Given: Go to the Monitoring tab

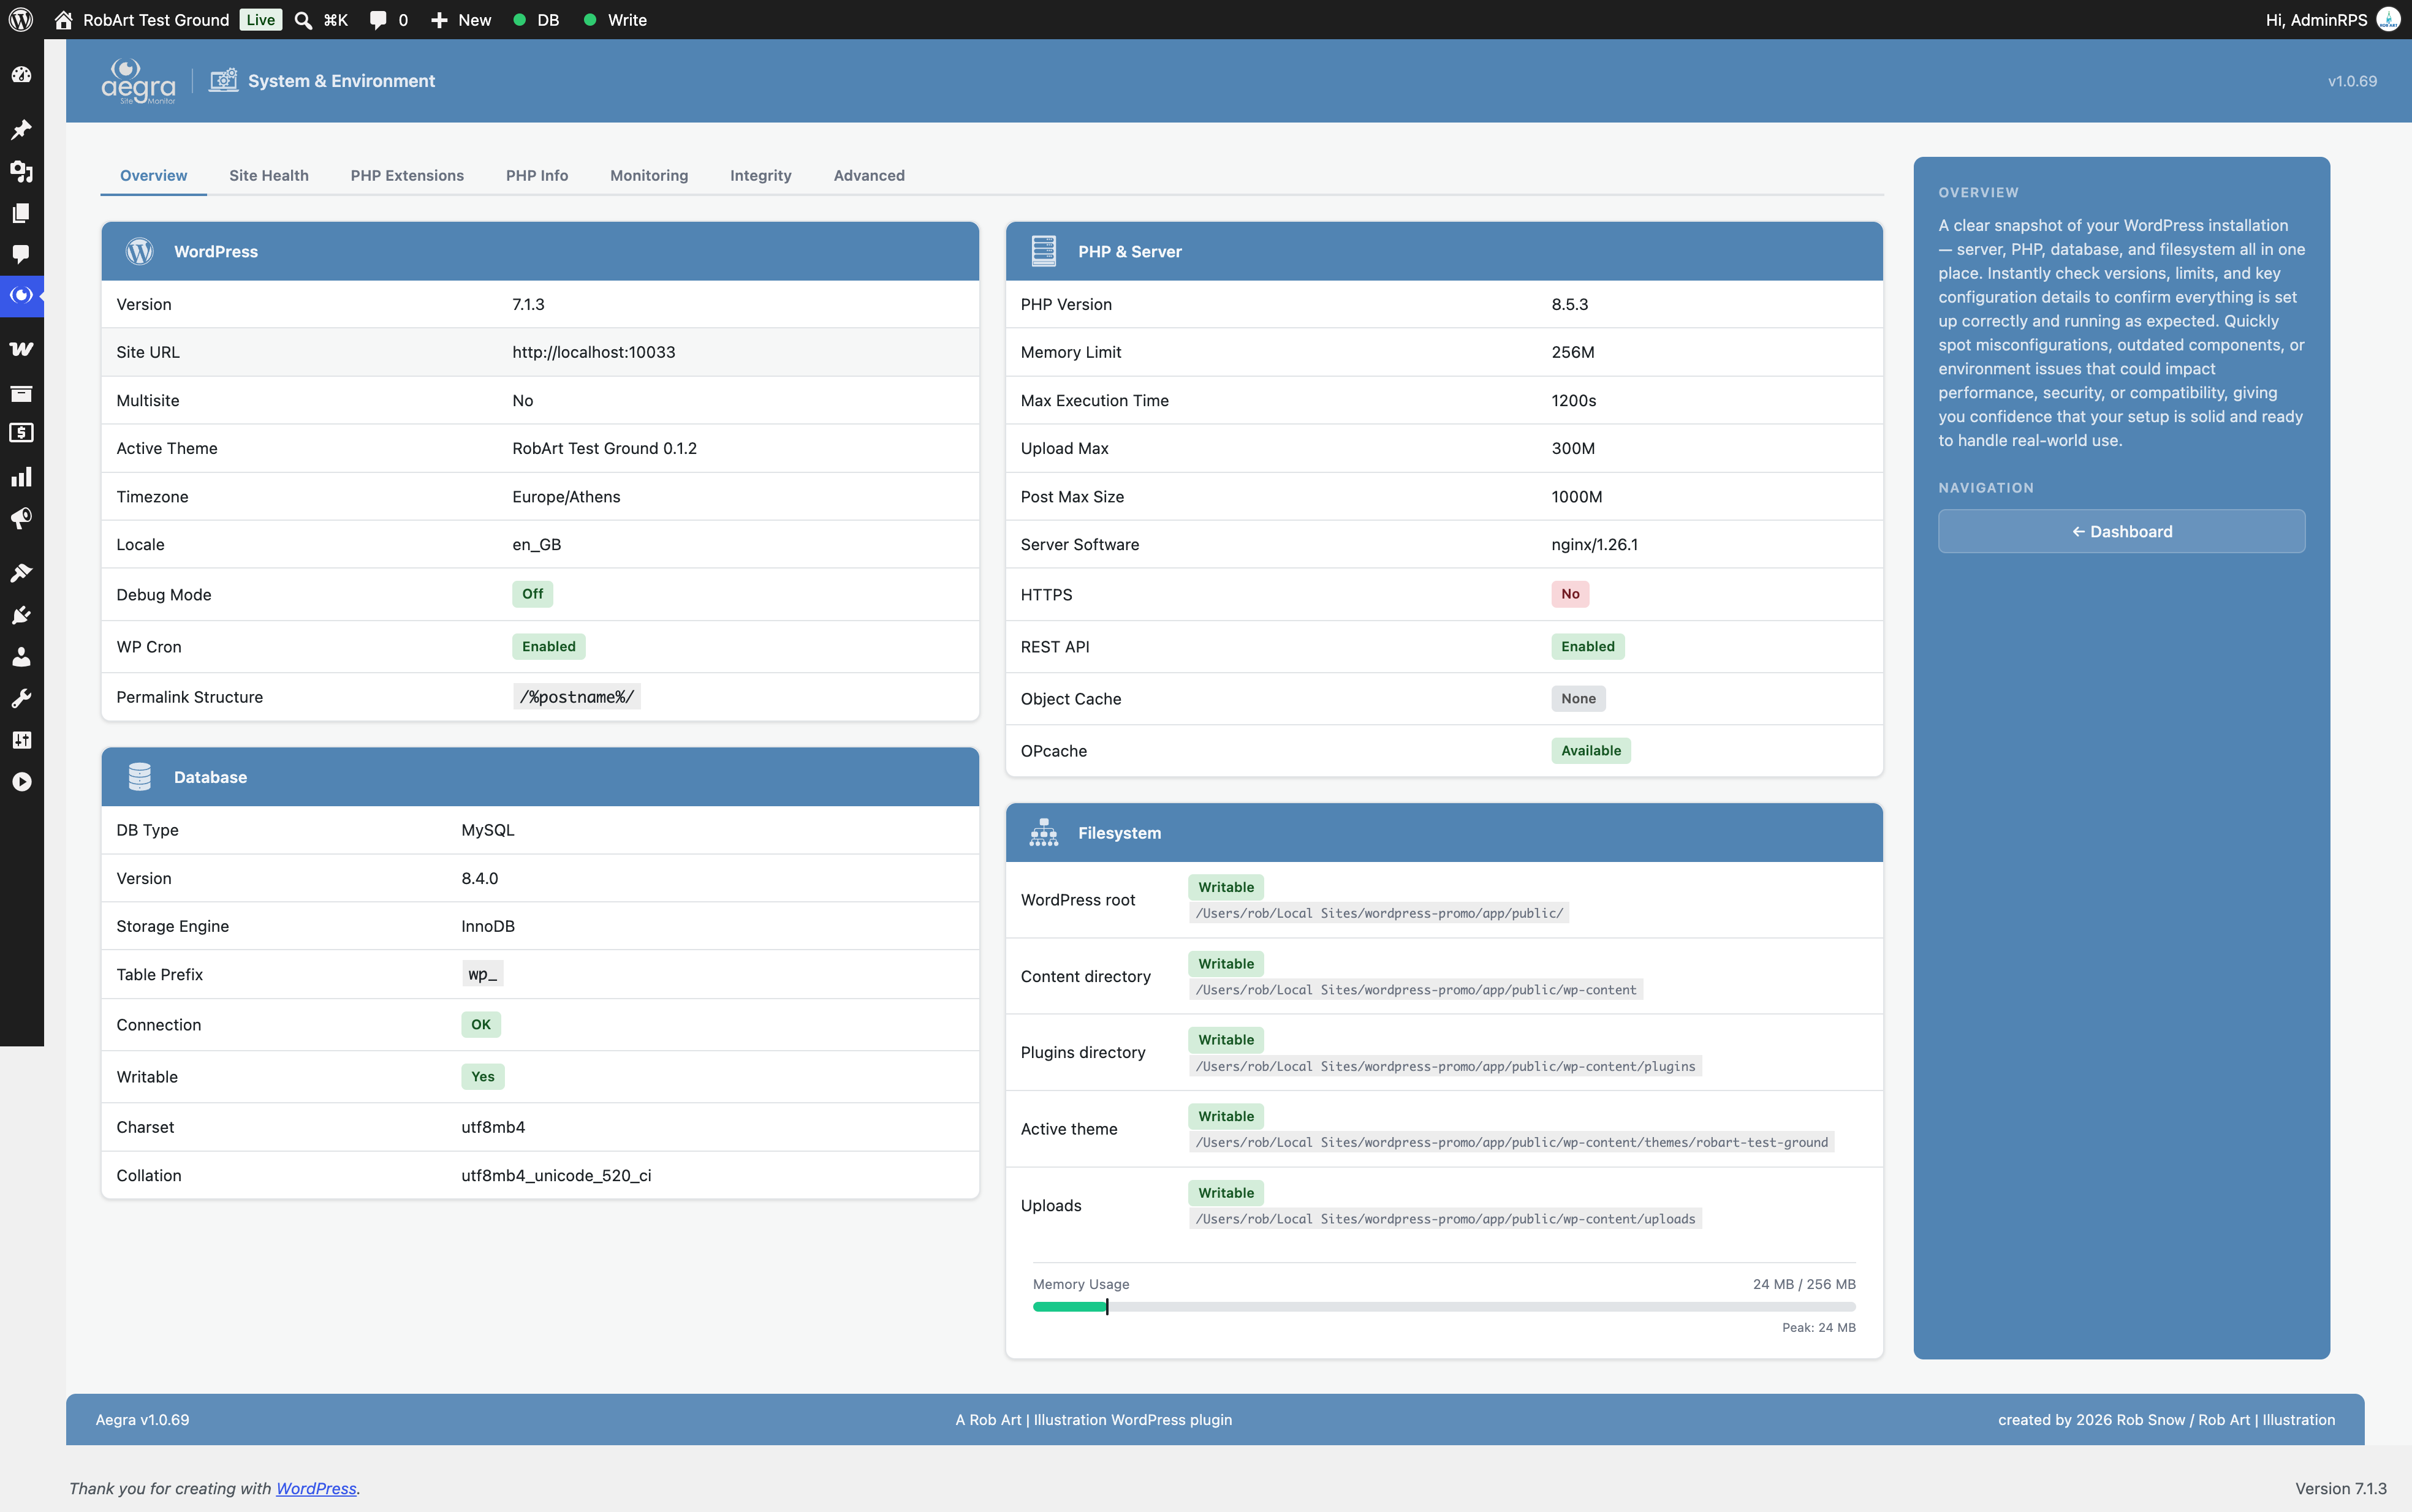Looking at the screenshot, I should [649, 175].
